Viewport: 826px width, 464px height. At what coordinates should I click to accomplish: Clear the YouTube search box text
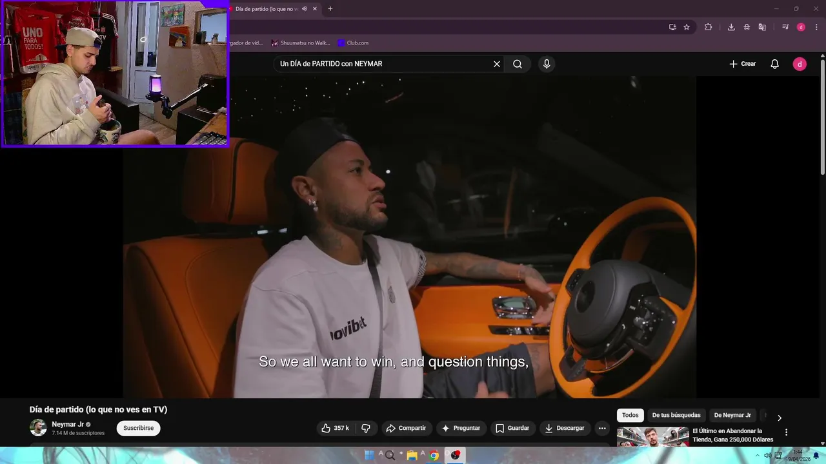(497, 64)
